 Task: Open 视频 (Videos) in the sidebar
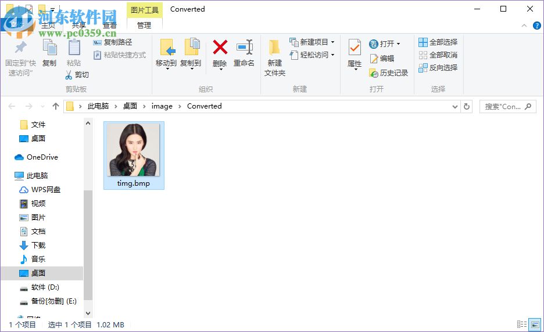tap(38, 203)
